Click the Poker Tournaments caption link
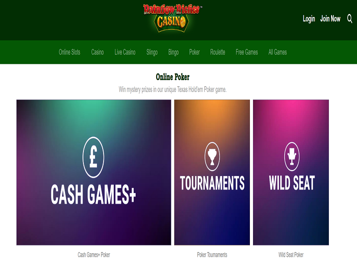The image size is (357, 268). [x=212, y=255]
